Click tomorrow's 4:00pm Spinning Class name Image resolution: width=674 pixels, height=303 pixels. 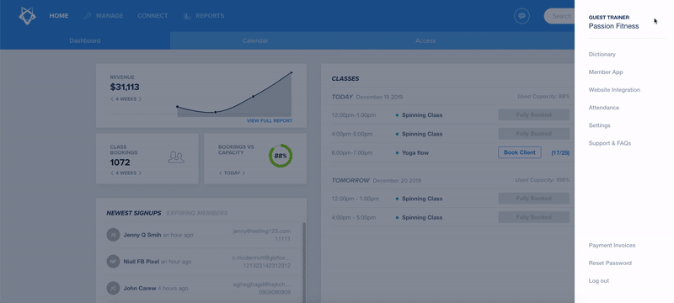[422, 218]
